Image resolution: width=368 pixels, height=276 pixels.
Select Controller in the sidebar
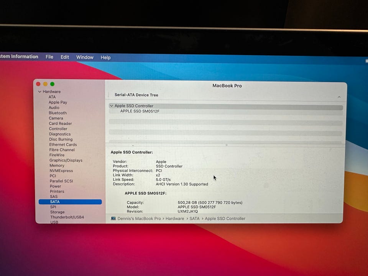(x=58, y=129)
